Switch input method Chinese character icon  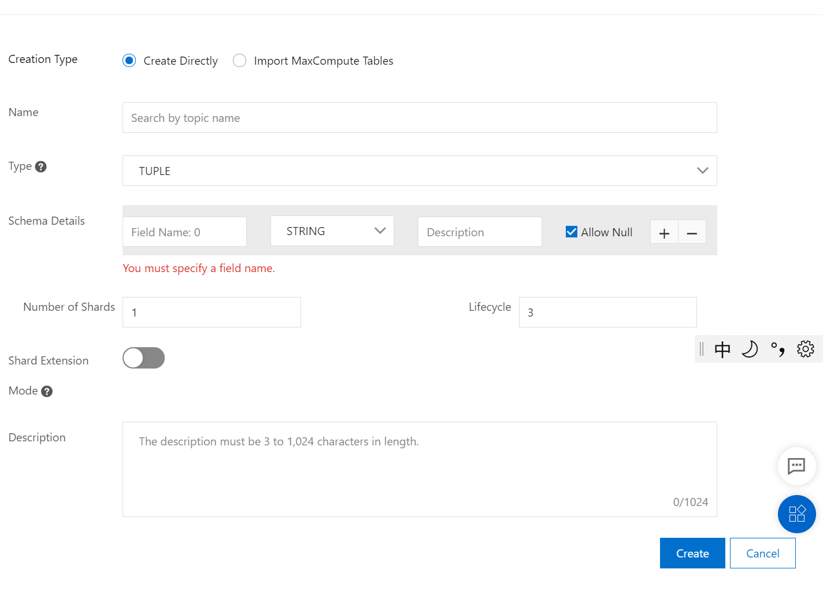(722, 349)
